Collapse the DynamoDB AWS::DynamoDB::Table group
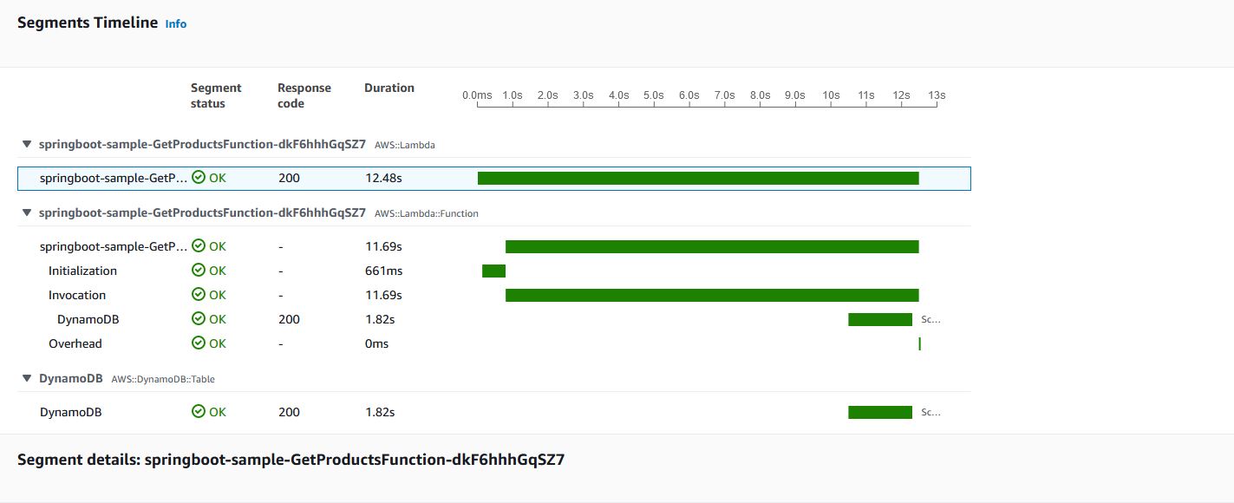The width and height of the screenshot is (1234, 503). (x=27, y=379)
